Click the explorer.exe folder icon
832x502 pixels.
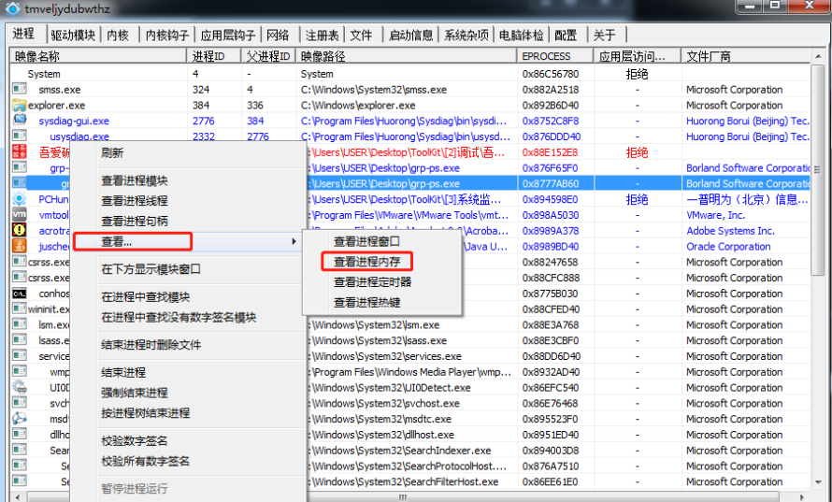coord(19,105)
